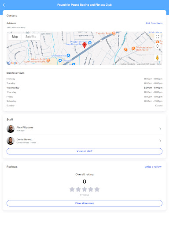Select Goodwill shopping marker on map
This screenshot has width=169, height=226.
point(60,60)
